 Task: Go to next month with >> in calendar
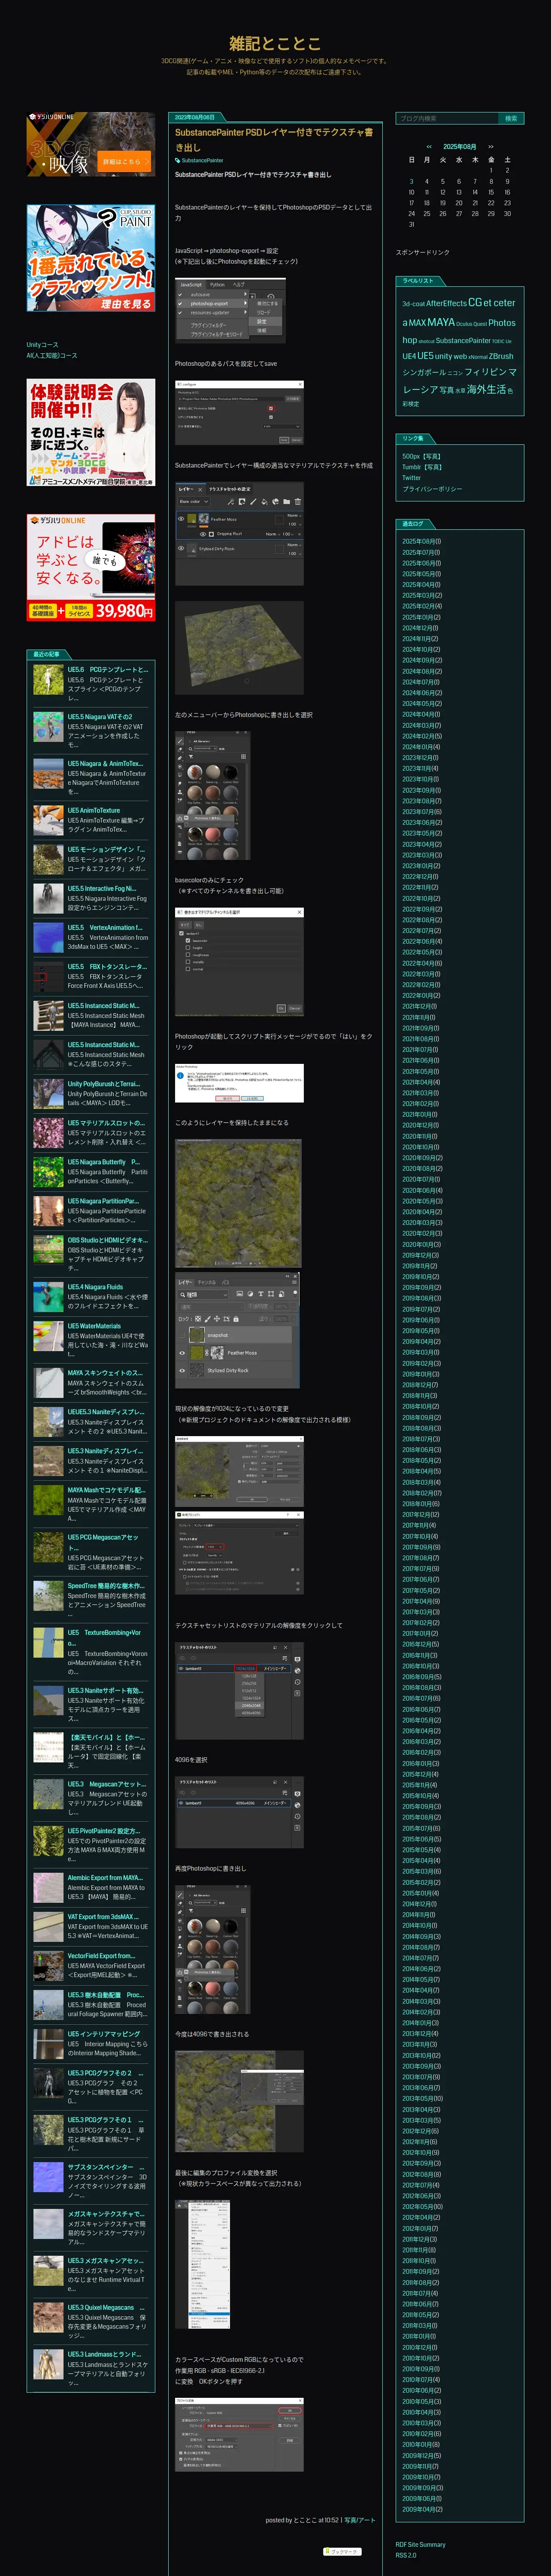tap(490, 146)
